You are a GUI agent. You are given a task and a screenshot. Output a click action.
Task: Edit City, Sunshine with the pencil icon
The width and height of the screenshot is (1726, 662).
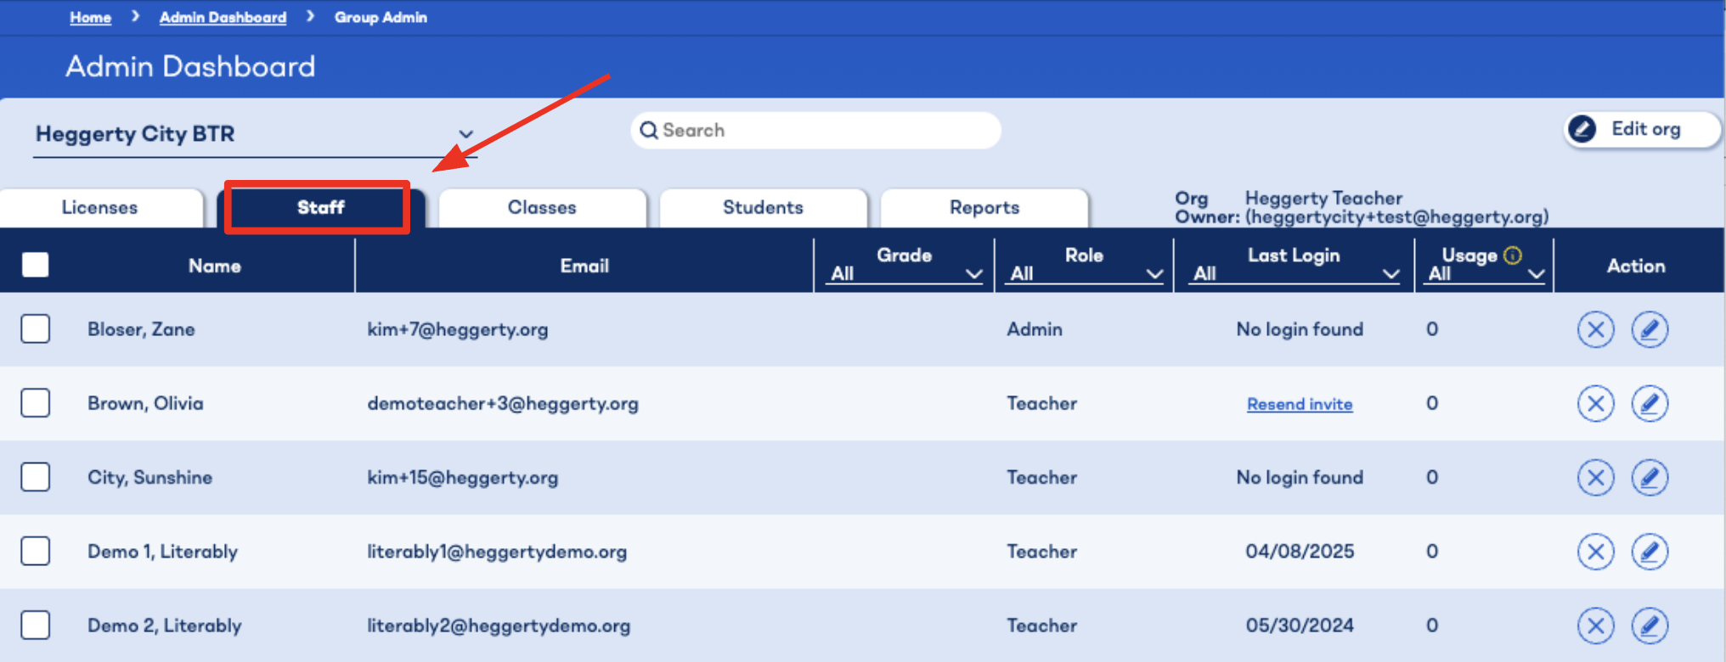coord(1650,477)
